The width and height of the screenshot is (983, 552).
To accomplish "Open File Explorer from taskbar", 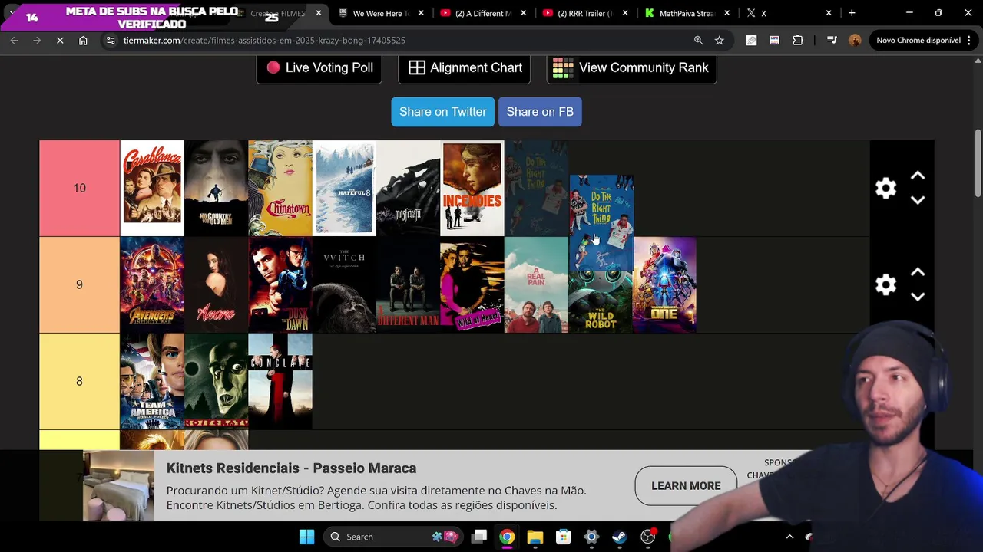I will point(535,537).
